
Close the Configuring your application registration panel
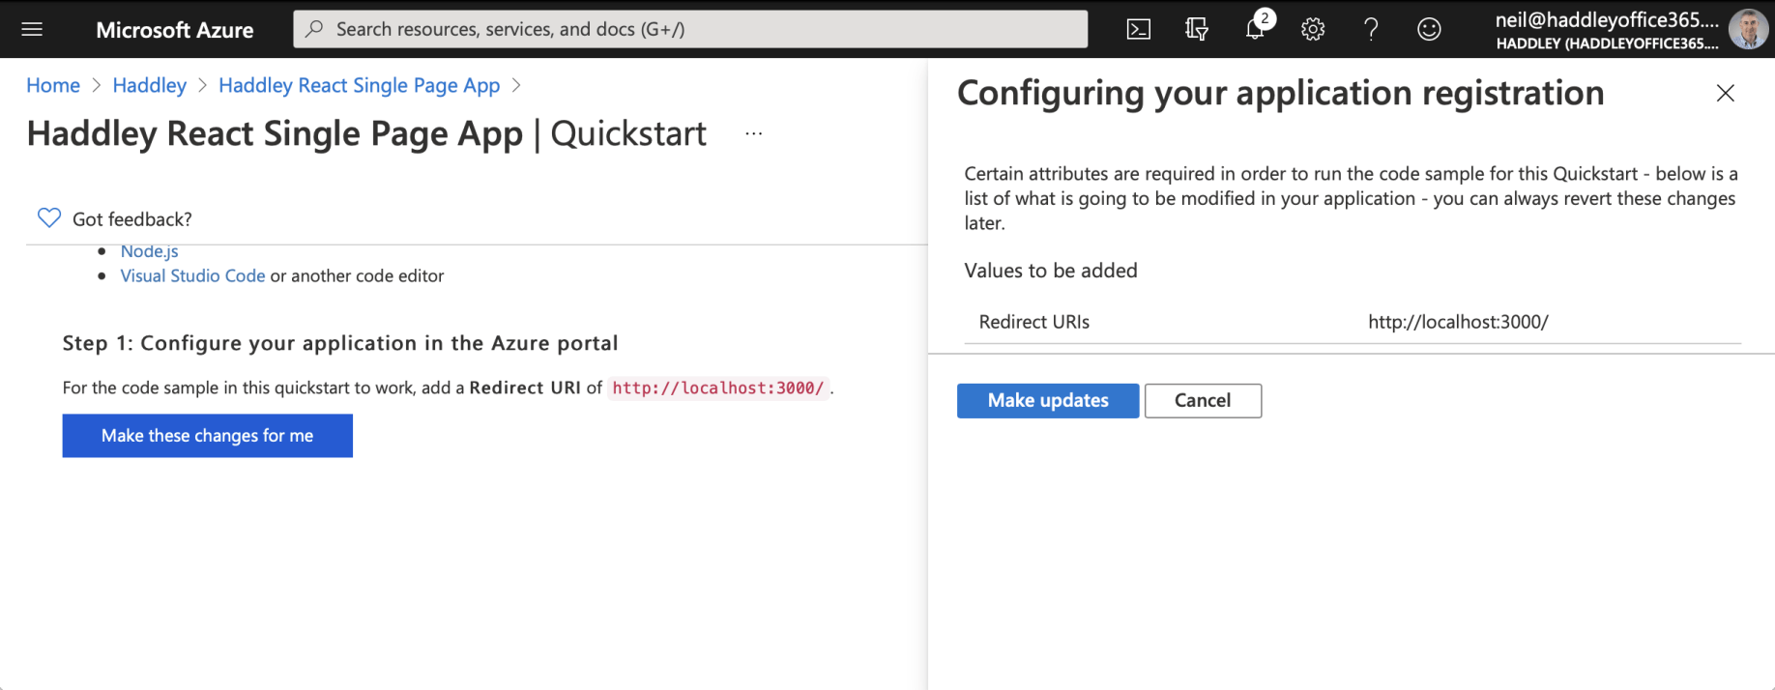[x=1725, y=93]
